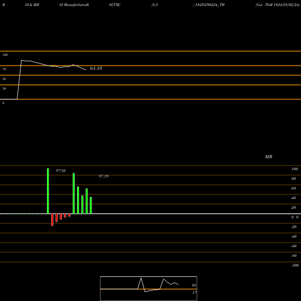Click the RSI value label 61.13
301x301 pixels.
coord(96,69)
